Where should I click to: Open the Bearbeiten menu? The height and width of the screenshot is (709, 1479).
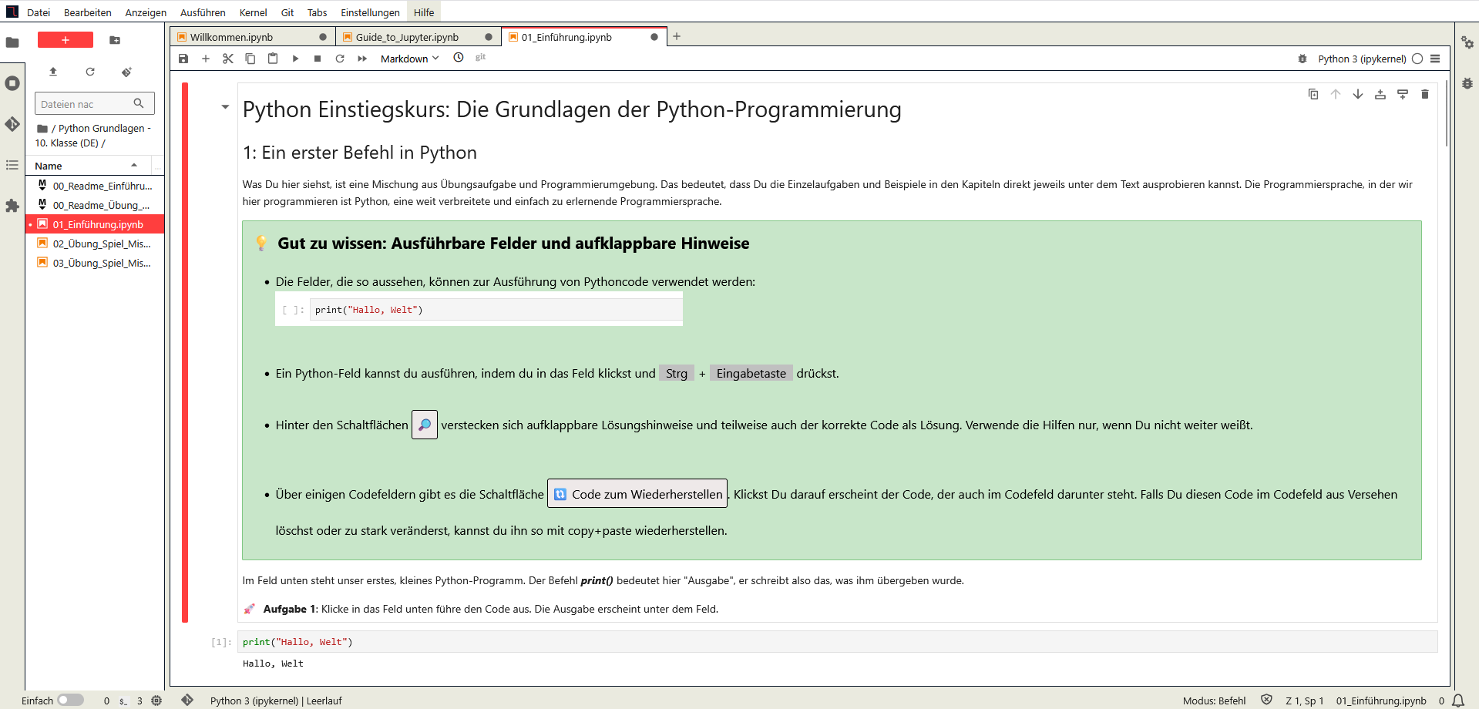pos(88,12)
